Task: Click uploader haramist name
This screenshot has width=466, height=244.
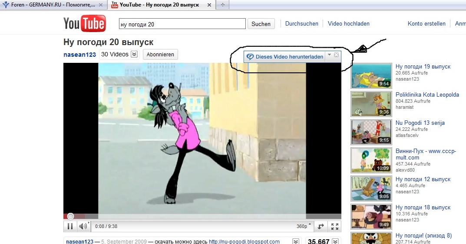Action: [404, 107]
